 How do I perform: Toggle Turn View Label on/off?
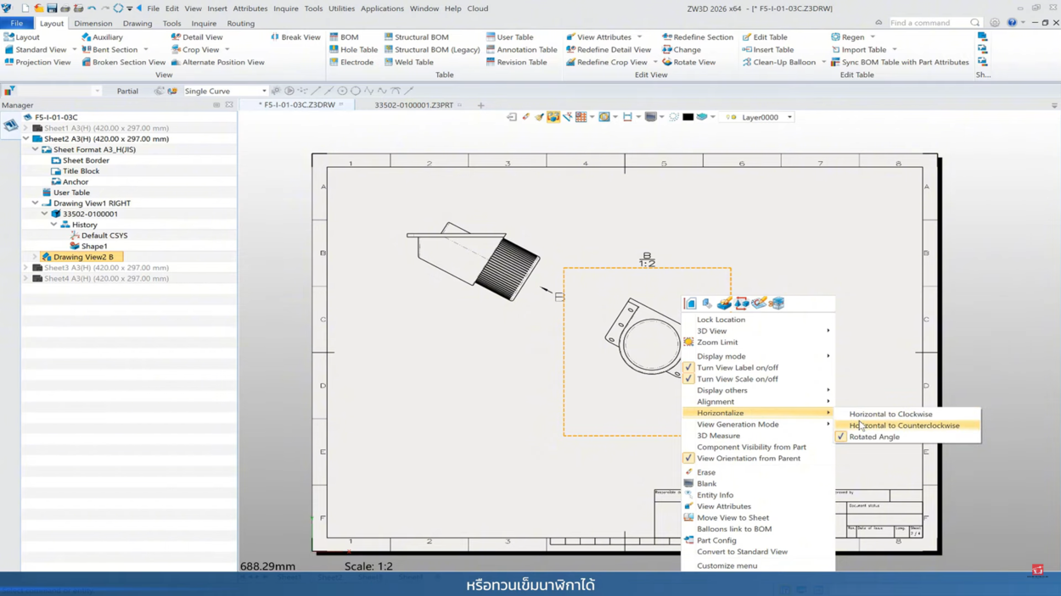pos(737,368)
